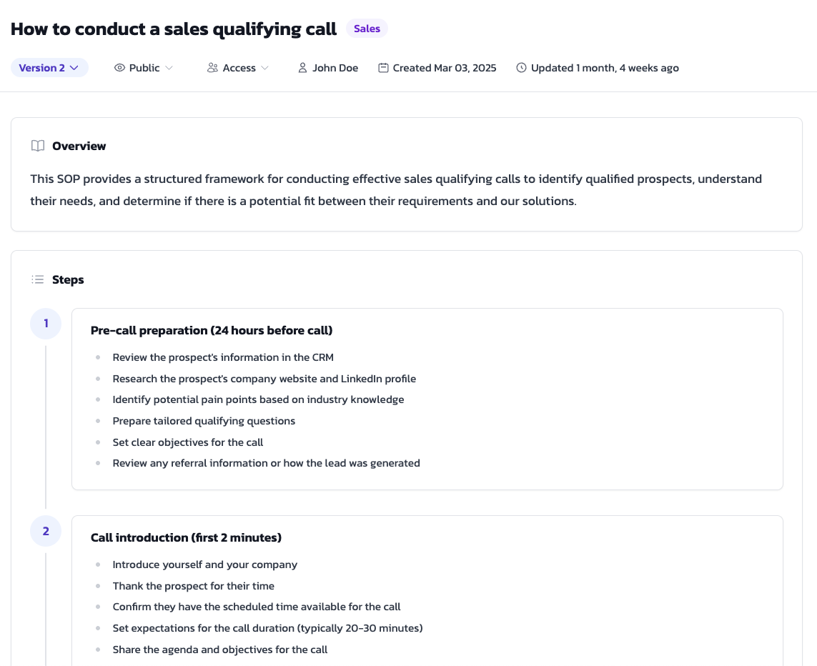This screenshot has width=817, height=666.
Task: Select the Call introduction step heading
Action: click(186, 537)
